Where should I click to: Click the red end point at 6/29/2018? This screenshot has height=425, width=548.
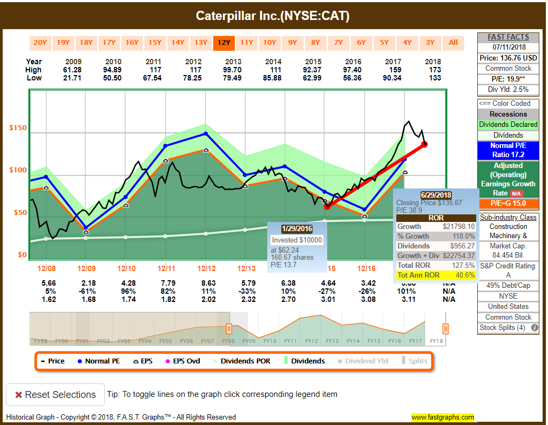[424, 144]
